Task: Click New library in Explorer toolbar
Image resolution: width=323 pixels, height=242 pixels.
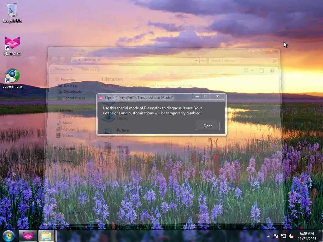Action: 91,69
